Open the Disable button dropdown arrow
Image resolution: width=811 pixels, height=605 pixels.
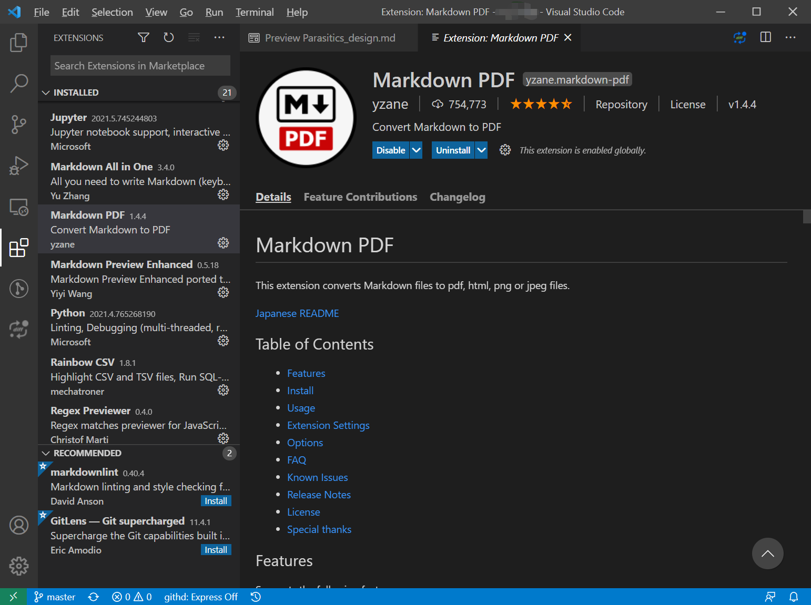(x=416, y=150)
